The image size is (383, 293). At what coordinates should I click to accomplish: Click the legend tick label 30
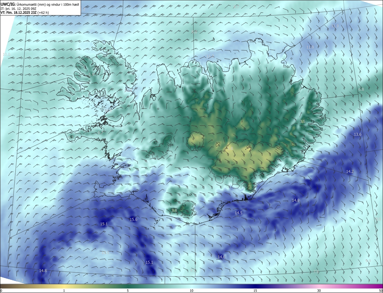pyautogui.click(x=319, y=291)
